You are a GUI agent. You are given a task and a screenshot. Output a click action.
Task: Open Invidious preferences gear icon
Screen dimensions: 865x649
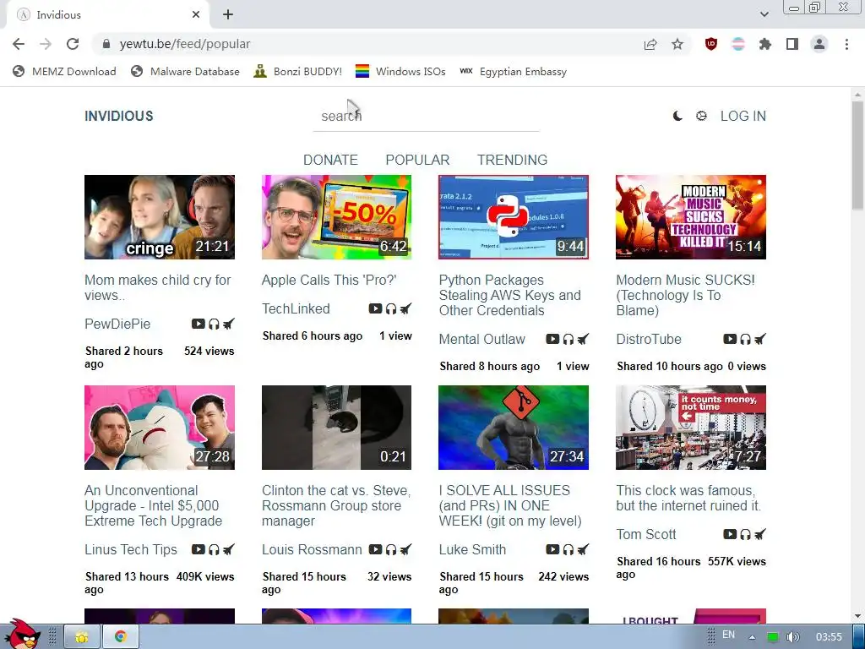pos(701,116)
